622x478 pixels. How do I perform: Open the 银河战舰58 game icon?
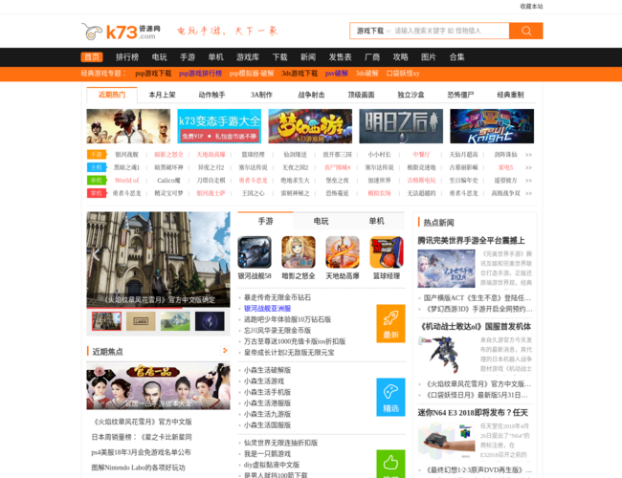[x=255, y=252]
